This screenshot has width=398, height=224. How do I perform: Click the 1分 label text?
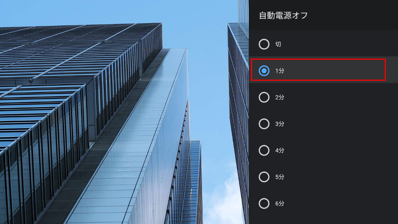point(279,71)
